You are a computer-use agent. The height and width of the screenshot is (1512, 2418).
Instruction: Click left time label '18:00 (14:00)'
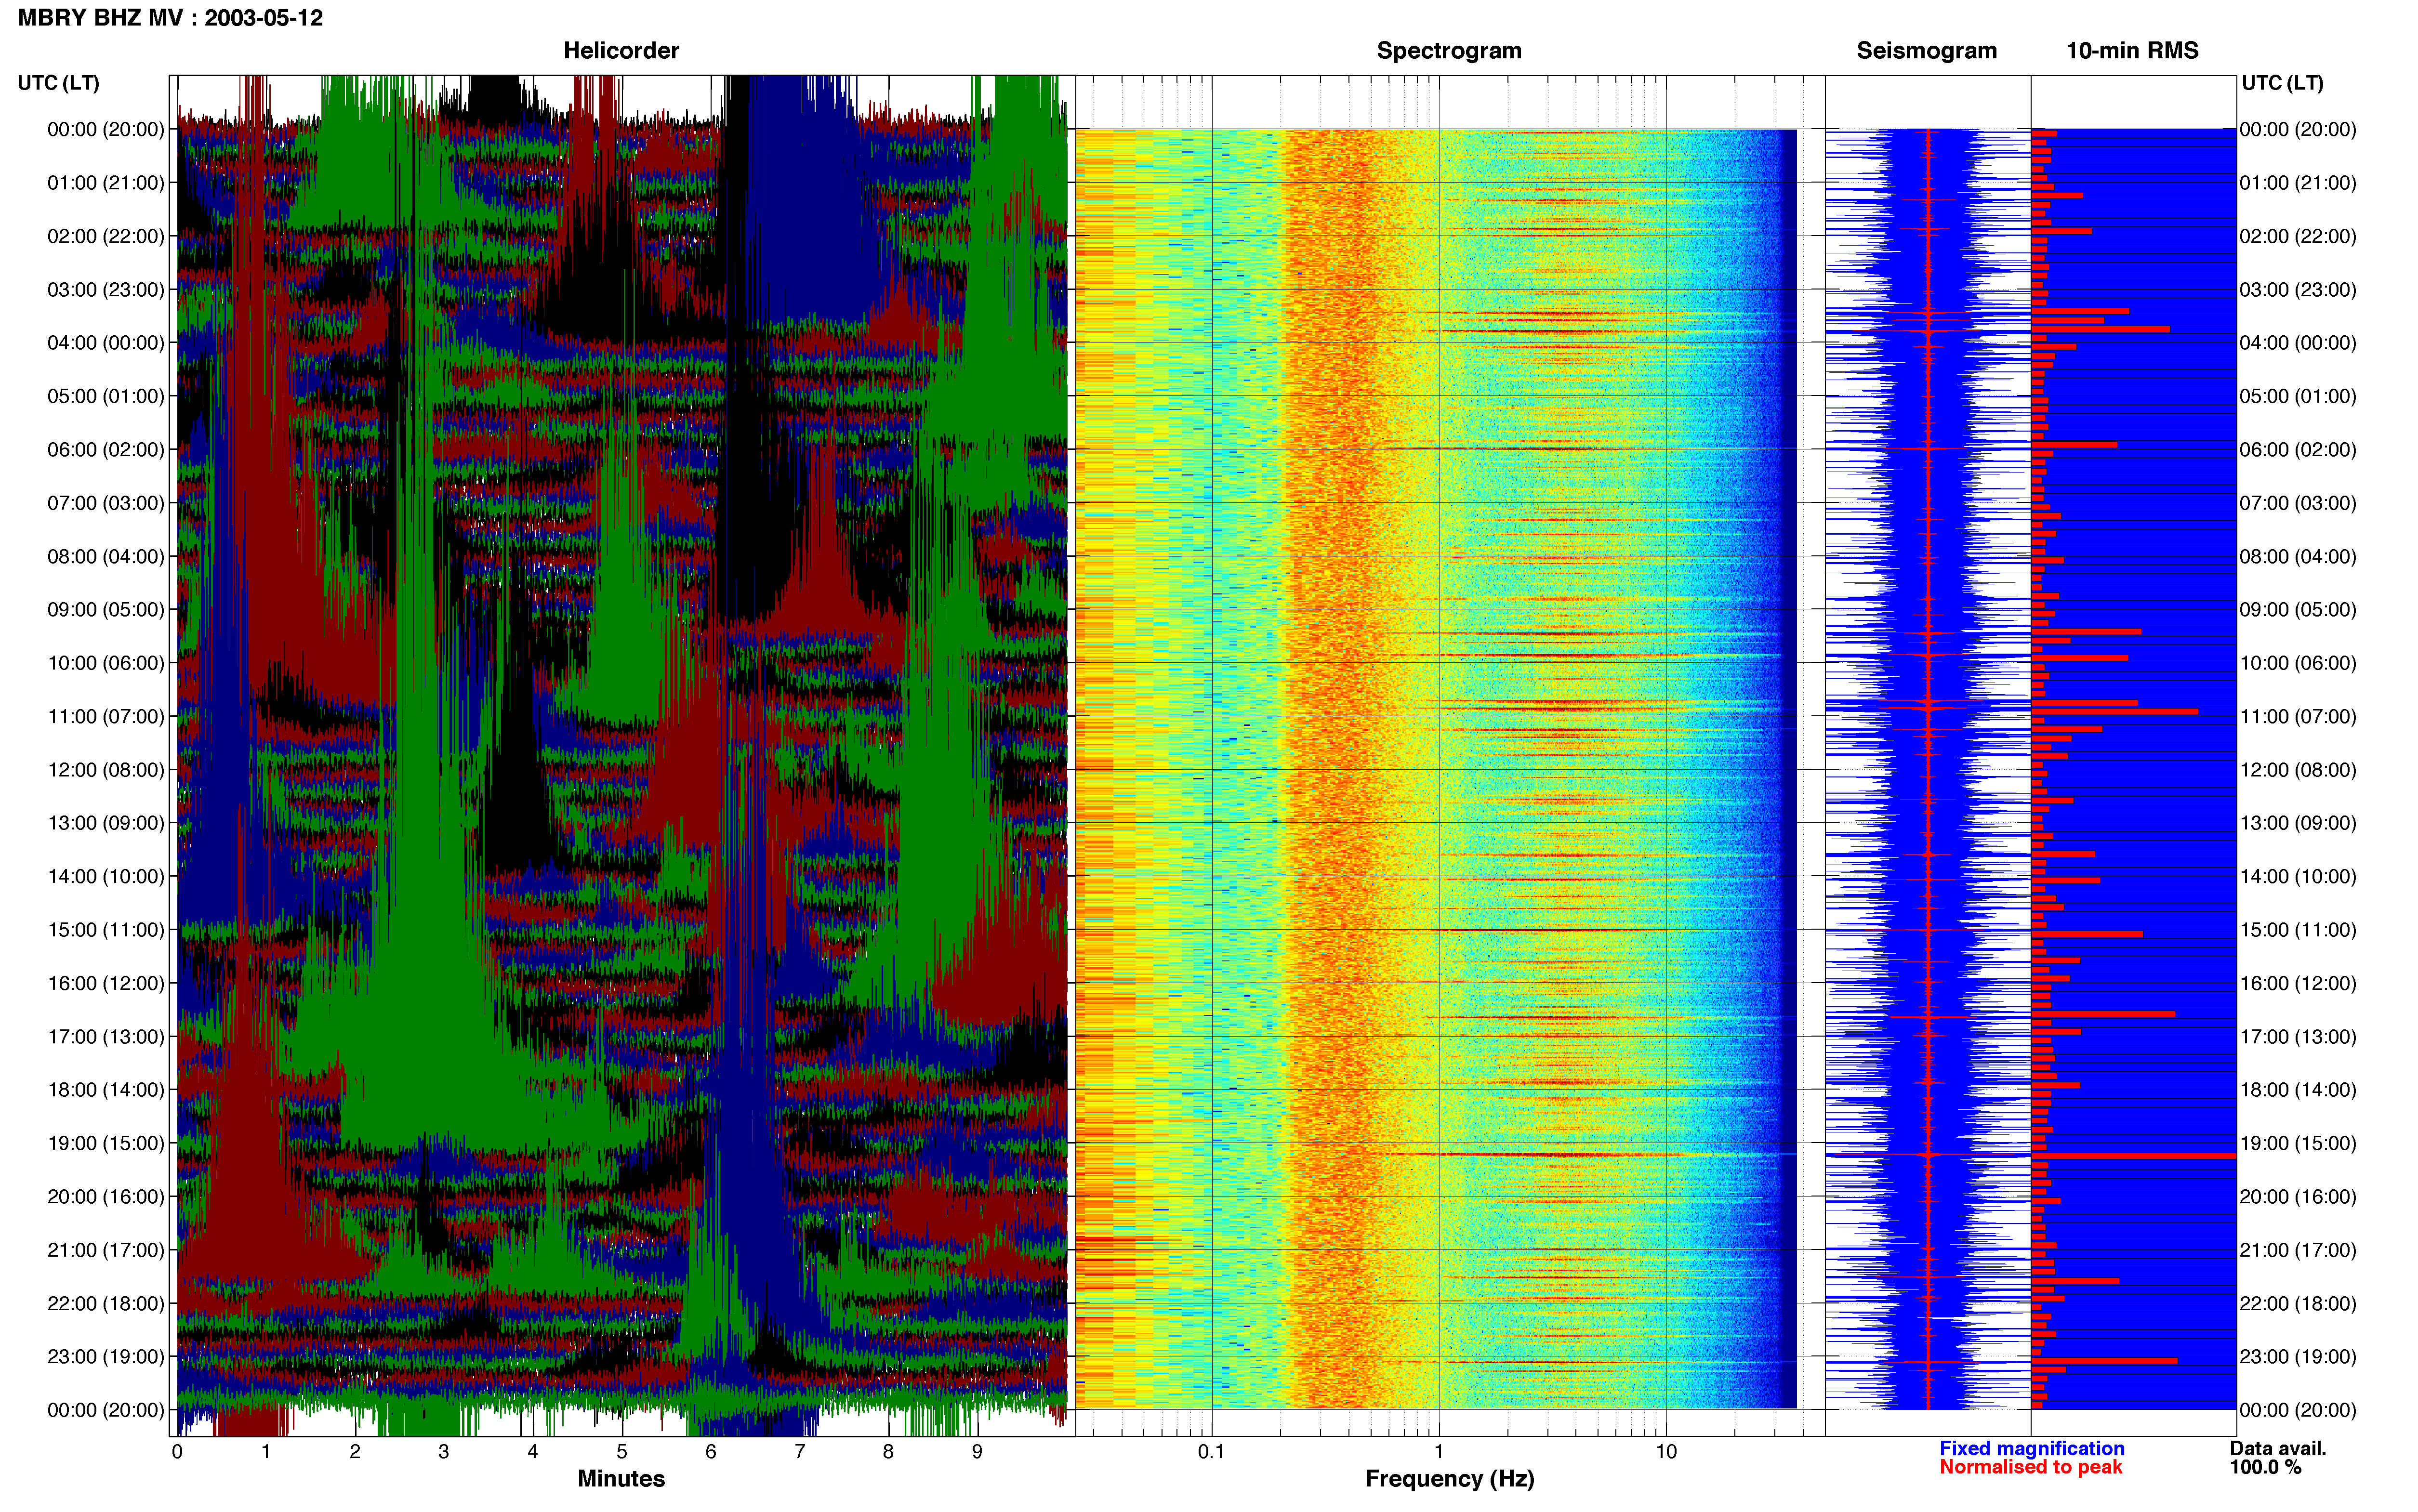pos(106,1090)
